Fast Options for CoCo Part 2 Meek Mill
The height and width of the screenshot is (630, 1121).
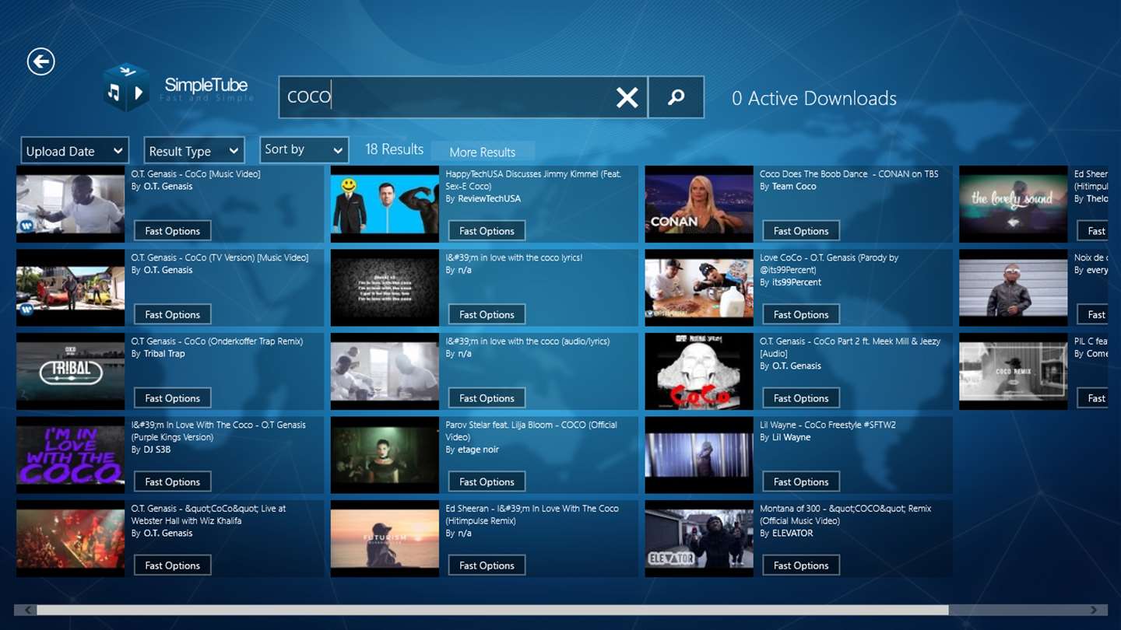tap(801, 398)
